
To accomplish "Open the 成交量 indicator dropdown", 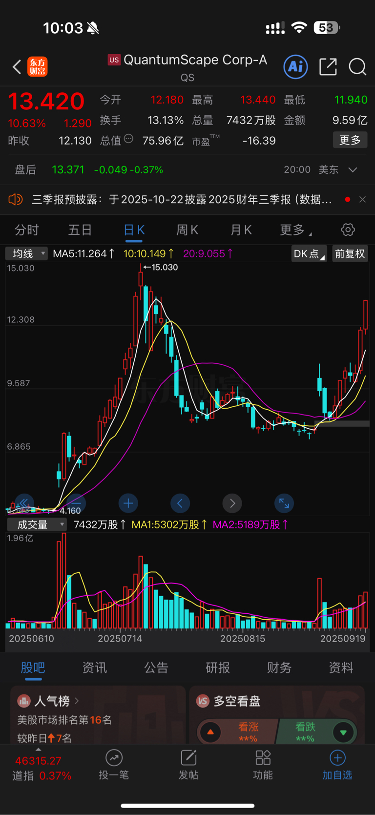I will coord(37,524).
